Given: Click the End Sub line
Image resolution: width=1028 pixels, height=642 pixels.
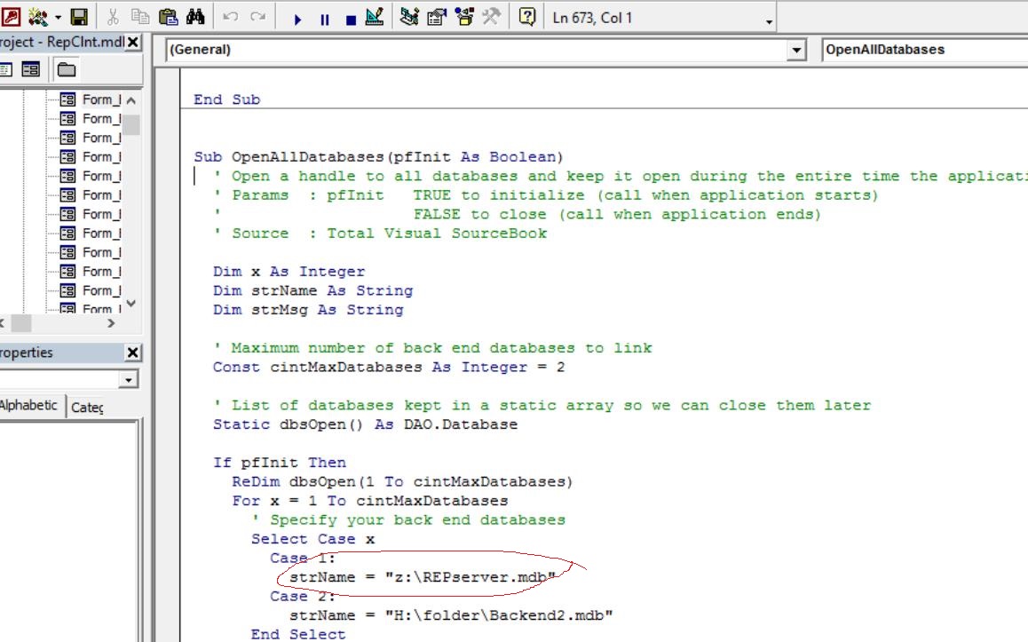Looking at the screenshot, I should (x=227, y=99).
